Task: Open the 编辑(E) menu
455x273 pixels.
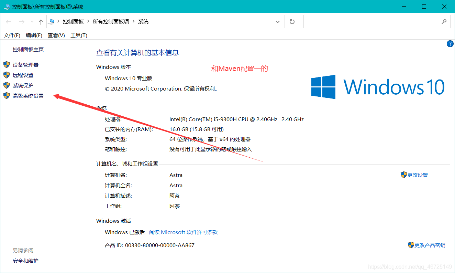Action: coord(34,35)
